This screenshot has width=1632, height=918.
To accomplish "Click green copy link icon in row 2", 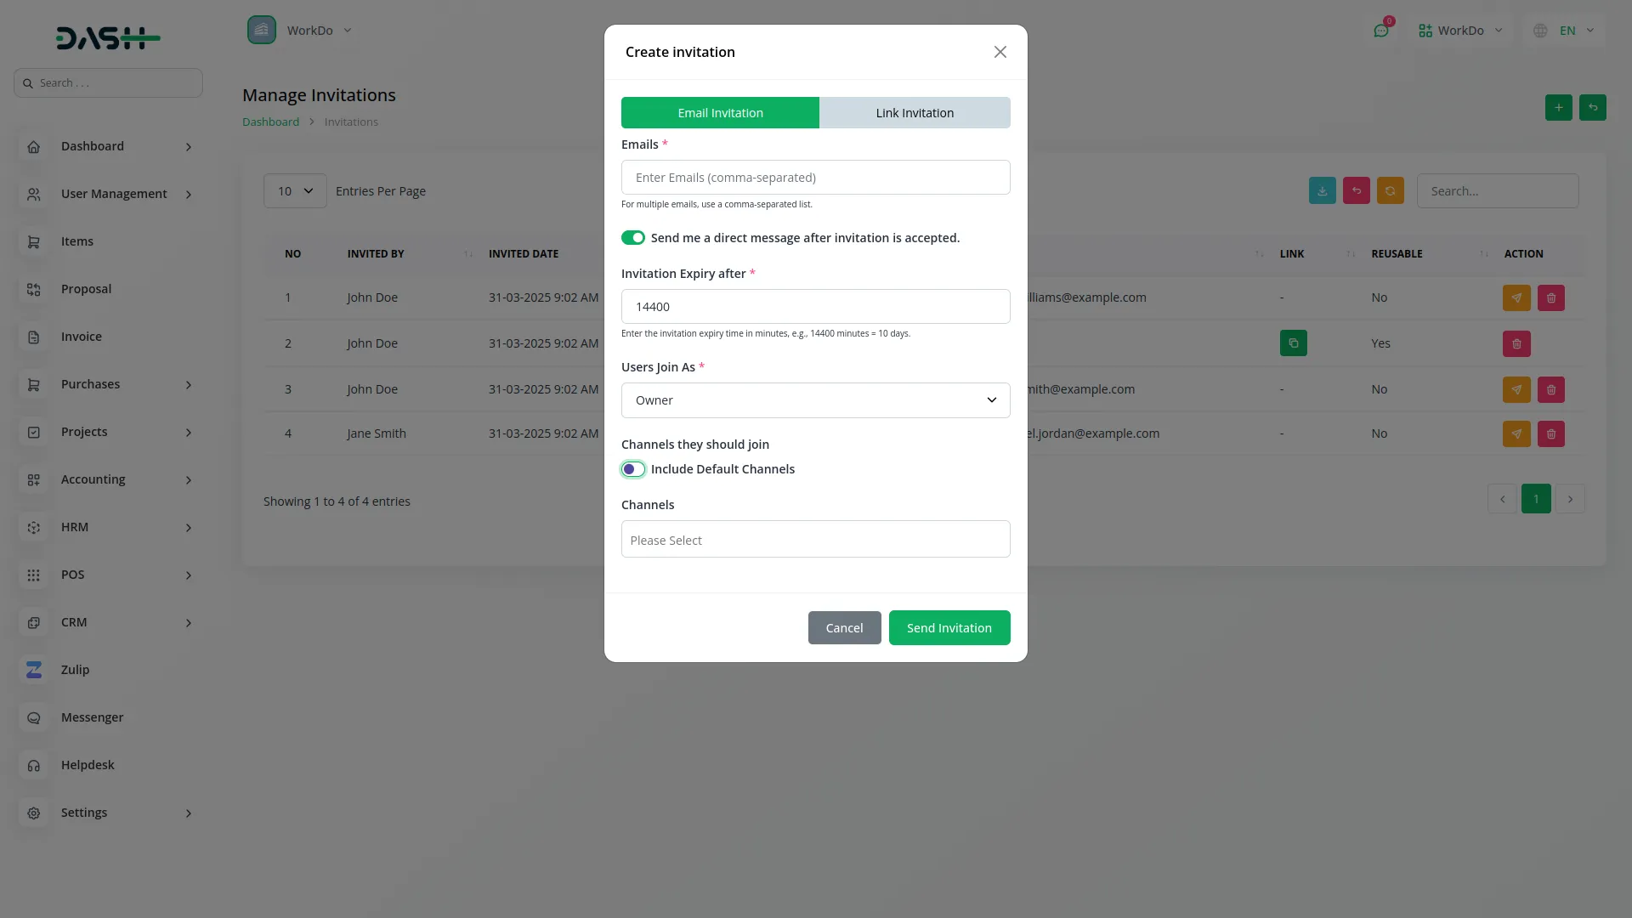I will click(1293, 343).
